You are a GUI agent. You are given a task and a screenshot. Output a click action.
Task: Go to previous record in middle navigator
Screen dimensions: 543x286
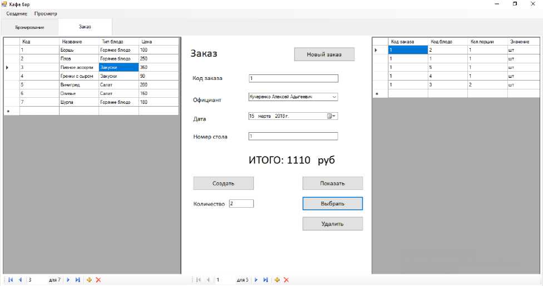(208, 280)
